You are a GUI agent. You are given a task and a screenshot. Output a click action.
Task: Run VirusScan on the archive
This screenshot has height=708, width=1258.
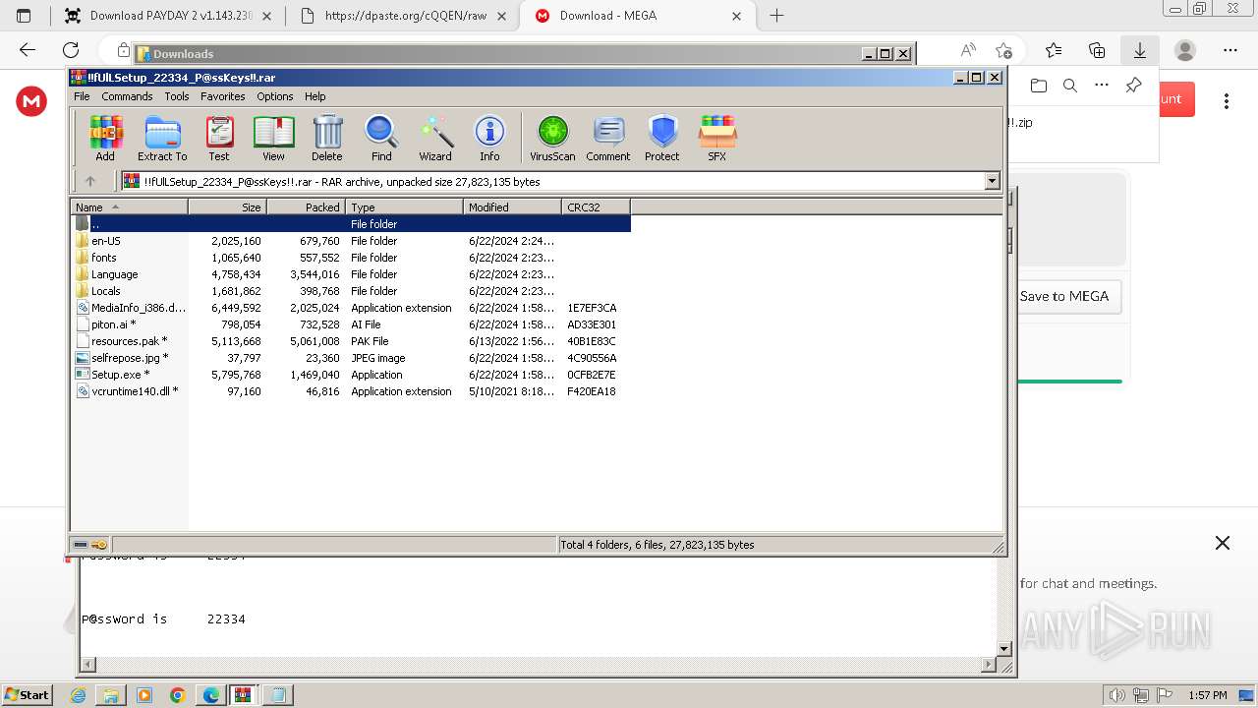552,138
